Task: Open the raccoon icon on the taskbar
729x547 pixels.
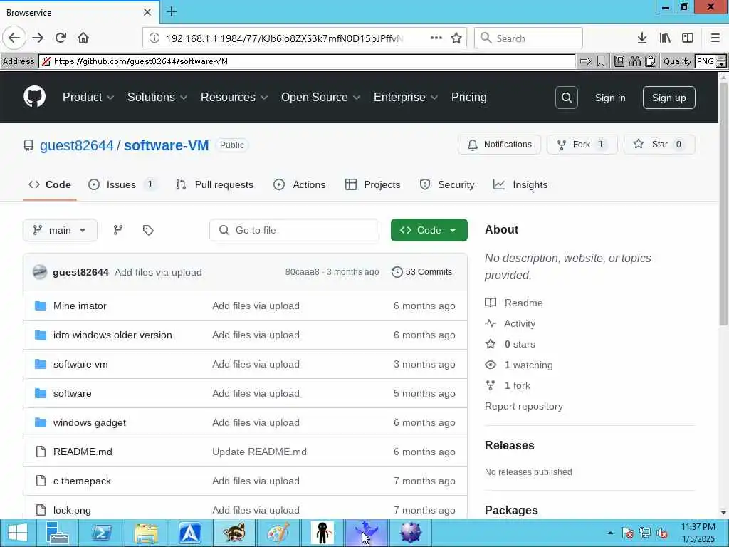Action: click(234, 533)
